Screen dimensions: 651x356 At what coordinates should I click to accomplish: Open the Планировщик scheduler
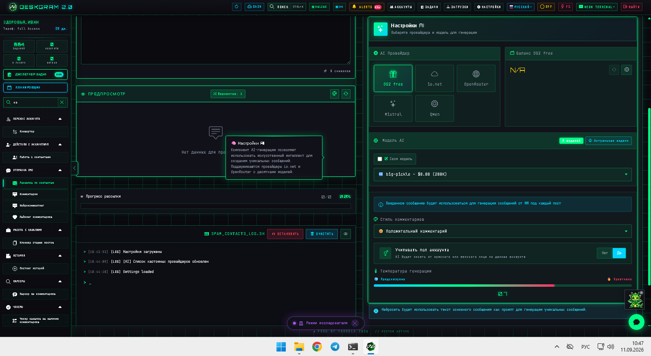pos(35,88)
